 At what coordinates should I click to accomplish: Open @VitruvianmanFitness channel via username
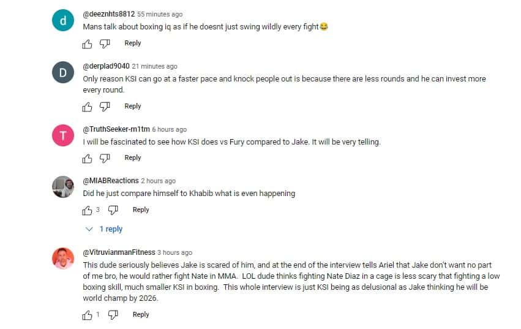pyautogui.click(x=119, y=252)
